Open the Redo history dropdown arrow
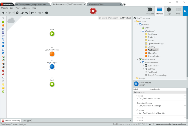 tap(42, 13)
